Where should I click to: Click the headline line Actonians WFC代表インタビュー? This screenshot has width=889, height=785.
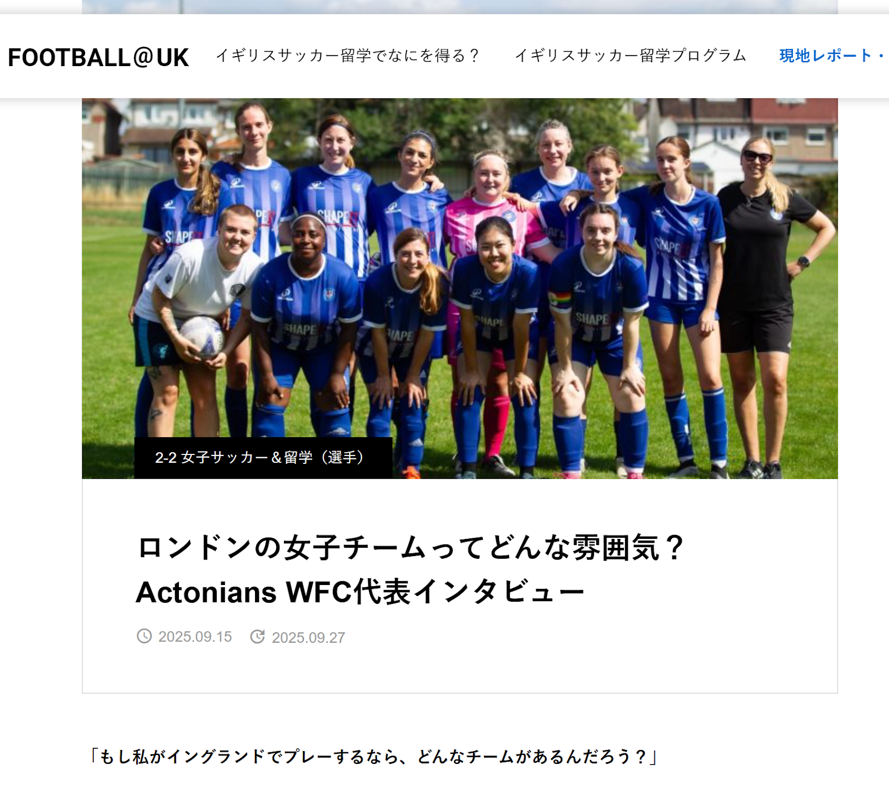click(x=360, y=592)
